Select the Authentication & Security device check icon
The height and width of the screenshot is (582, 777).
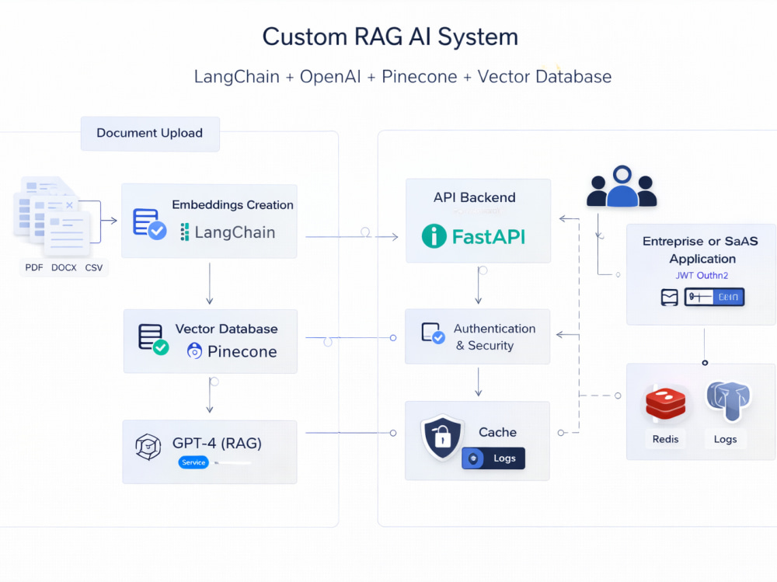tap(433, 333)
